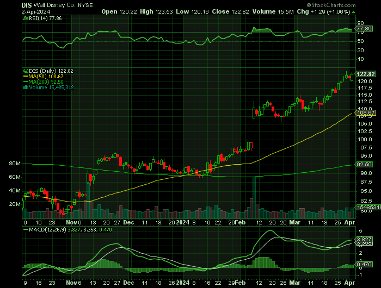
Task: Click the 80M volume axis label
Action: click(x=15, y=164)
